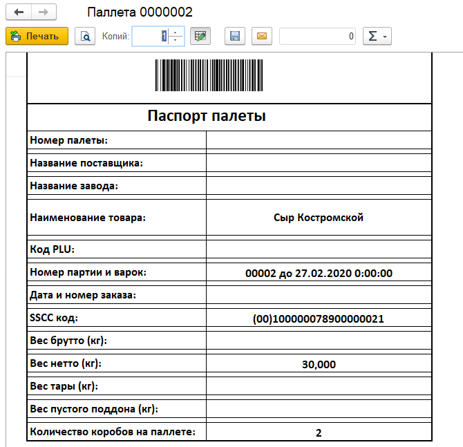Select the net weight 30,000 cell

(319, 364)
